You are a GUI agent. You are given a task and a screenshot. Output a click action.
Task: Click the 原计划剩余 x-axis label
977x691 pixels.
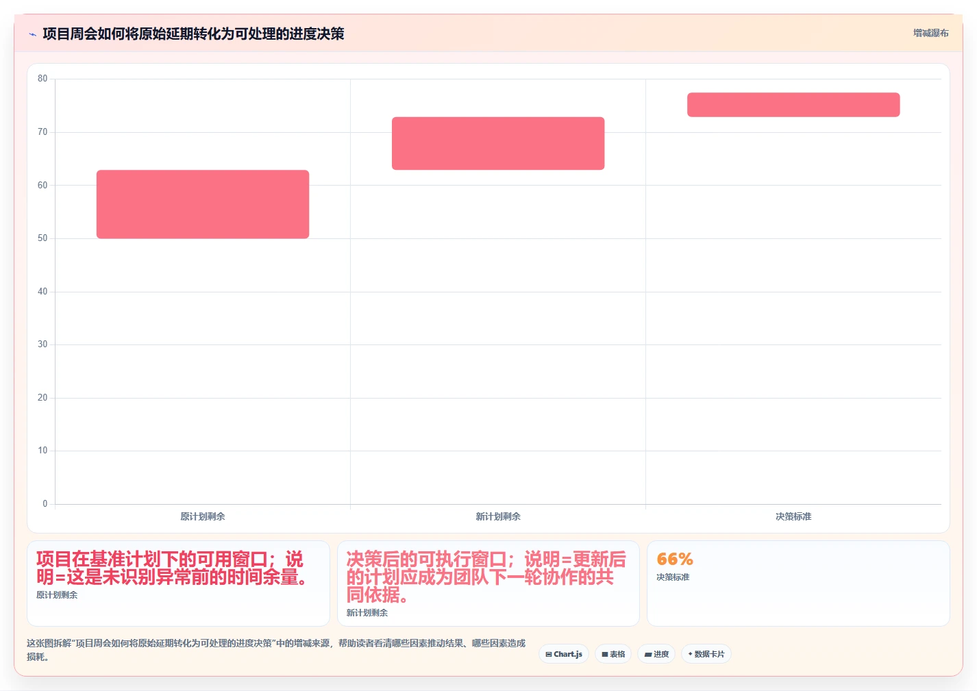pyautogui.click(x=203, y=516)
